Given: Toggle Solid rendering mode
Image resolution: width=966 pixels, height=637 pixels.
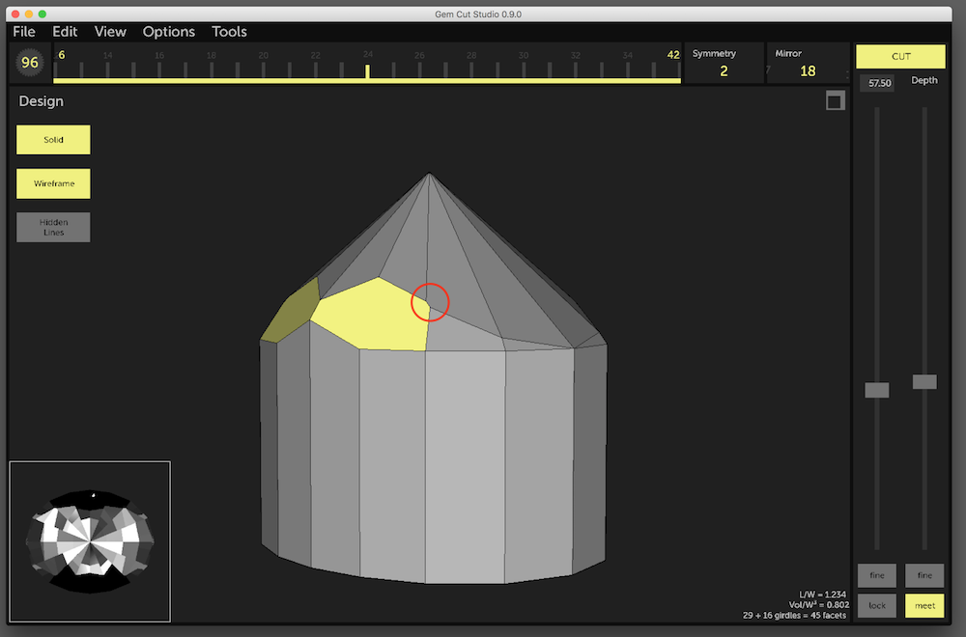Looking at the screenshot, I should (x=53, y=140).
